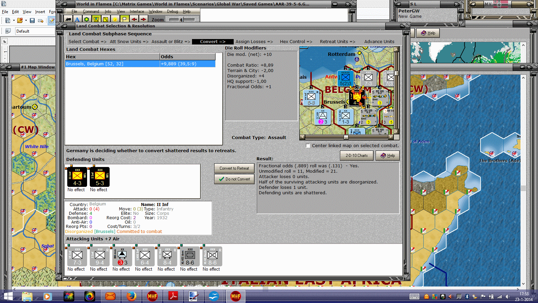
Task: Click the red right arrow toolbar icon
Action: click(143, 20)
